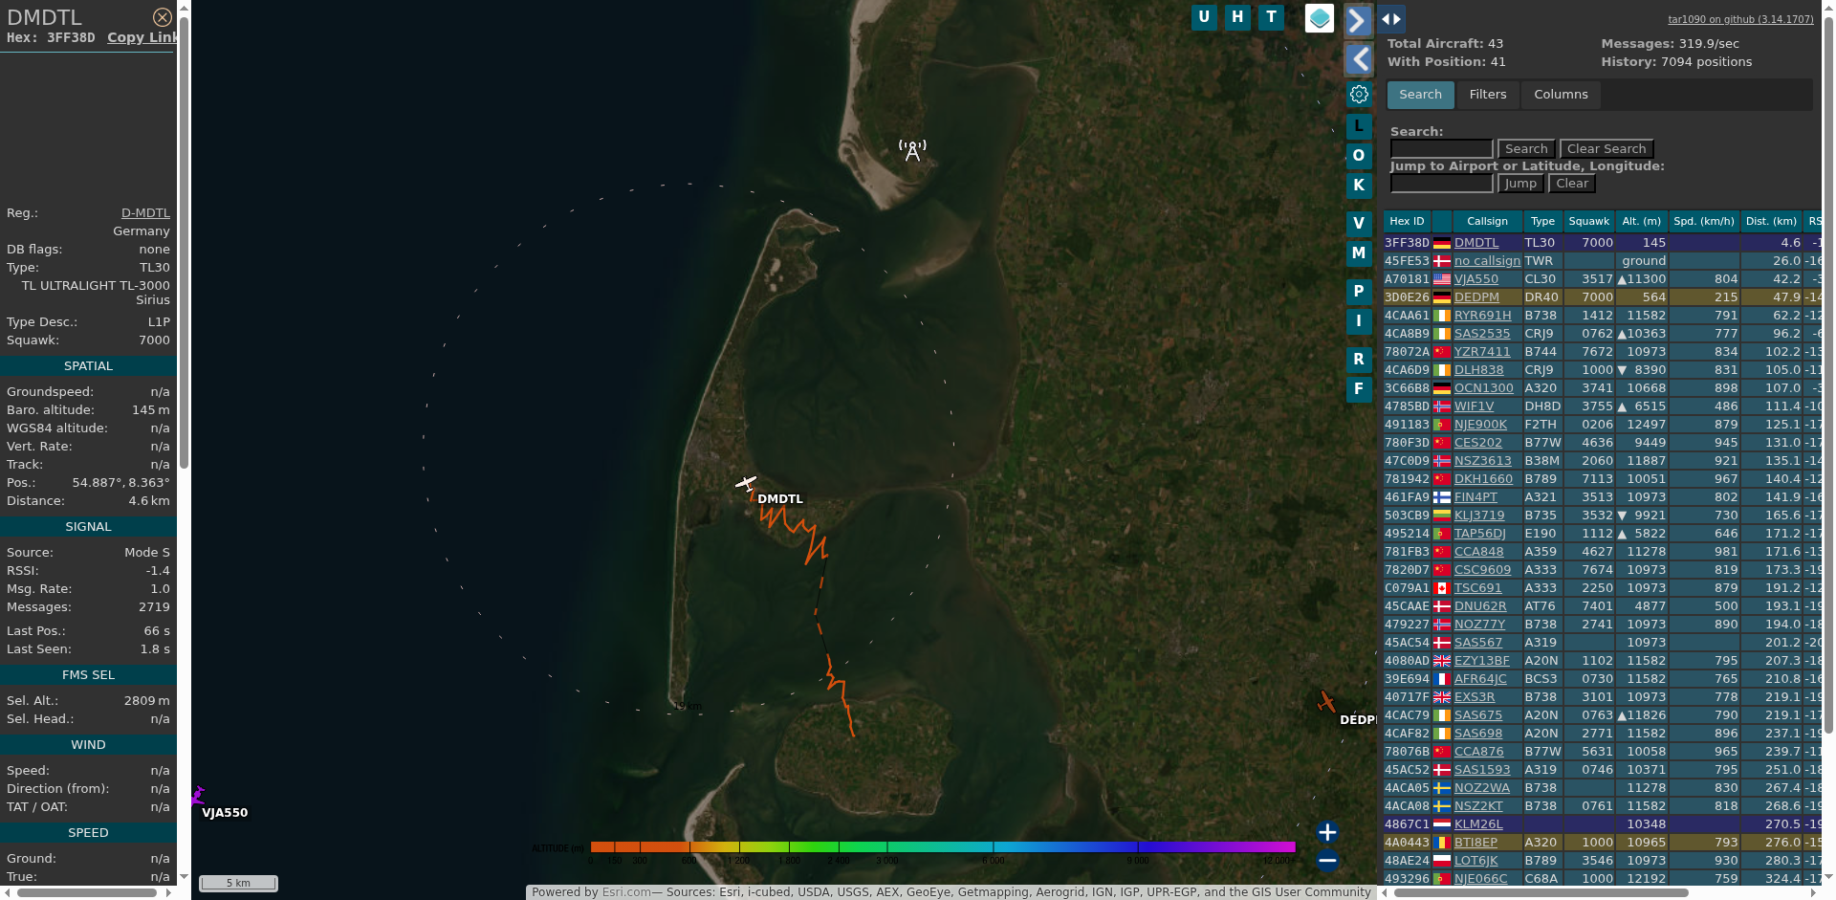Click the right arrow sidebar expand icon

(x=1358, y=20)
